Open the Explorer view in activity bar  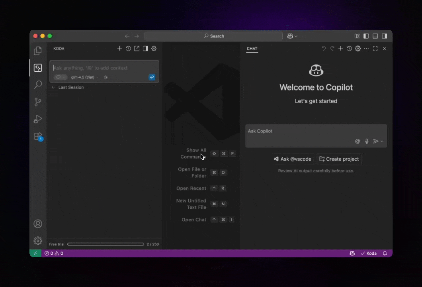(38, 51)
